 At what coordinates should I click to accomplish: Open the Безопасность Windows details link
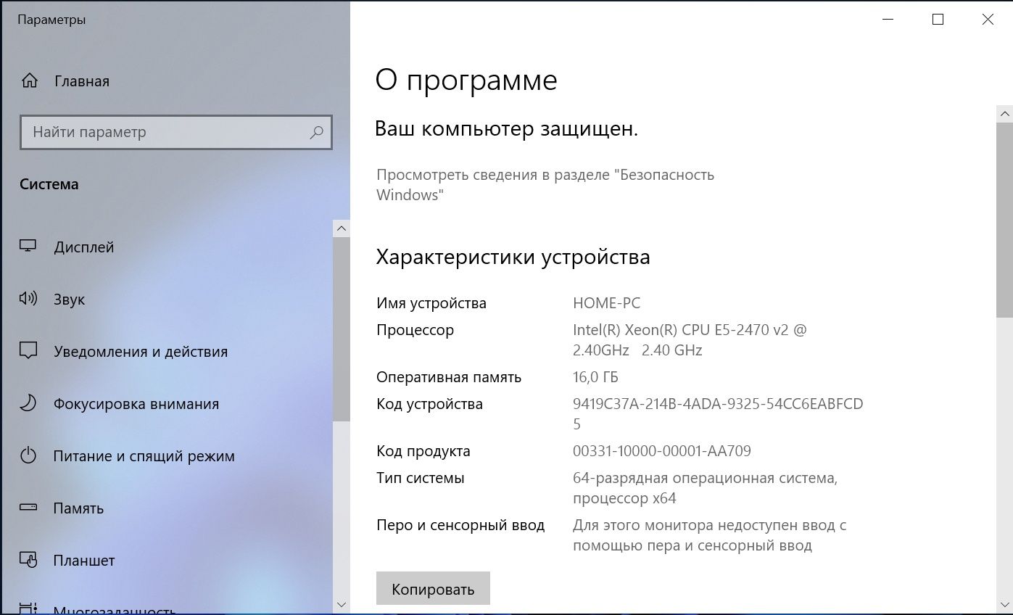pyautogui.click(x=545, y=184)
